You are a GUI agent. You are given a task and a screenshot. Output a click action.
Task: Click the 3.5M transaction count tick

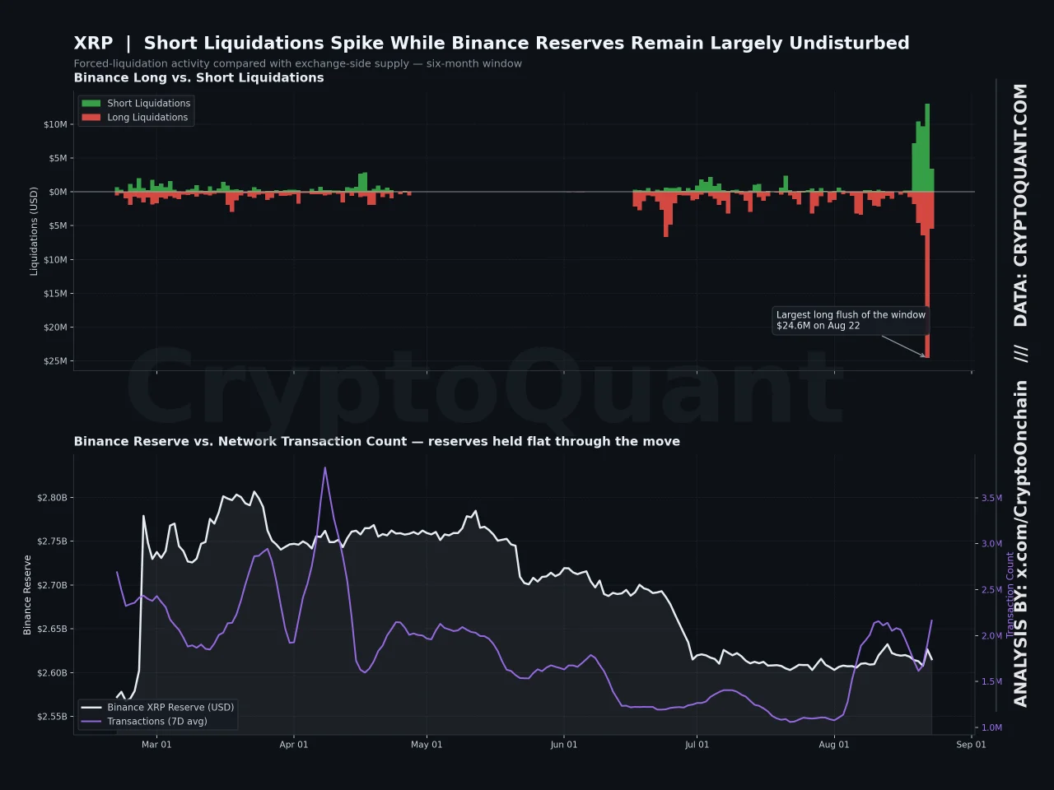(992, 498)
